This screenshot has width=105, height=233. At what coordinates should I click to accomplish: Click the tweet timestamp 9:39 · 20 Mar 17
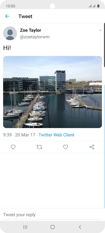pos(19,135)
